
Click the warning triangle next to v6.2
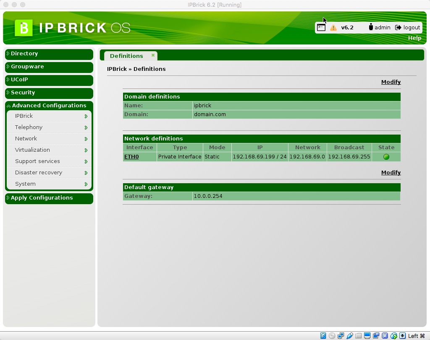pyautogui.click(x=333, y=27)
